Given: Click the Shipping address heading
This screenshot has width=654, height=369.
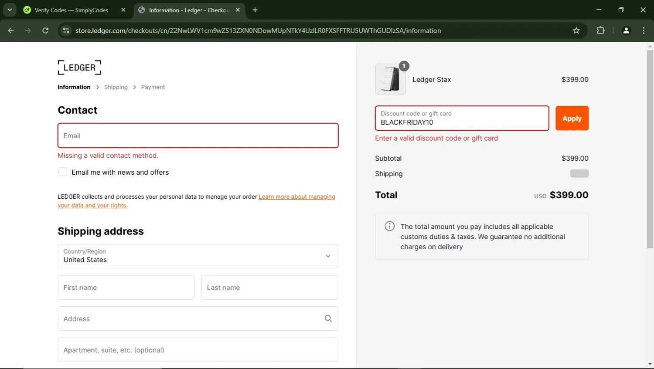Looking at the screenshot, I should [101, 231].
